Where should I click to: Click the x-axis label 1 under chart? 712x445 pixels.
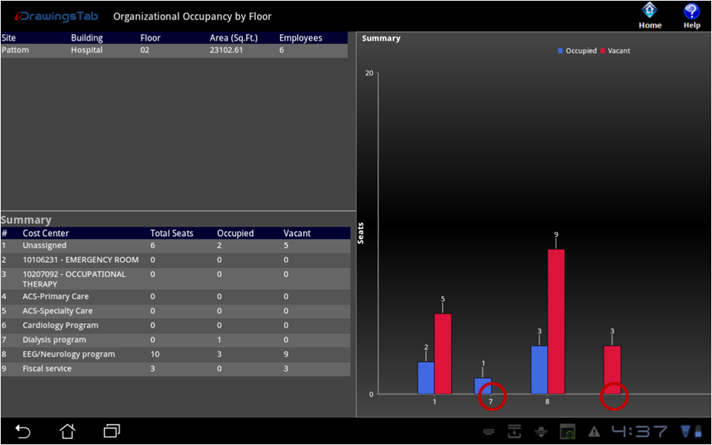tap(435, 402)
